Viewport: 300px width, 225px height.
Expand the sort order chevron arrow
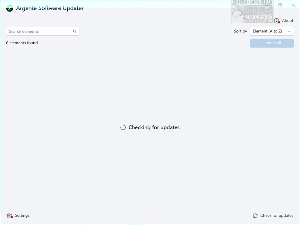click(x=289, y=31)
